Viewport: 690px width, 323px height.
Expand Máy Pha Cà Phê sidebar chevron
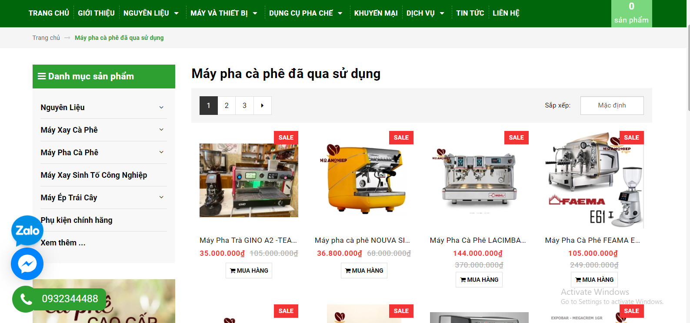[x=161, y=152]
